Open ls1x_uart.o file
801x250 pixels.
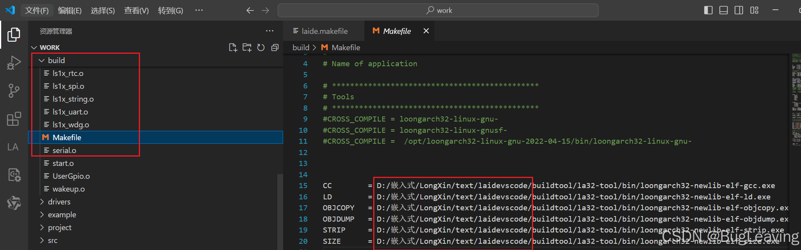pos(70,112)
